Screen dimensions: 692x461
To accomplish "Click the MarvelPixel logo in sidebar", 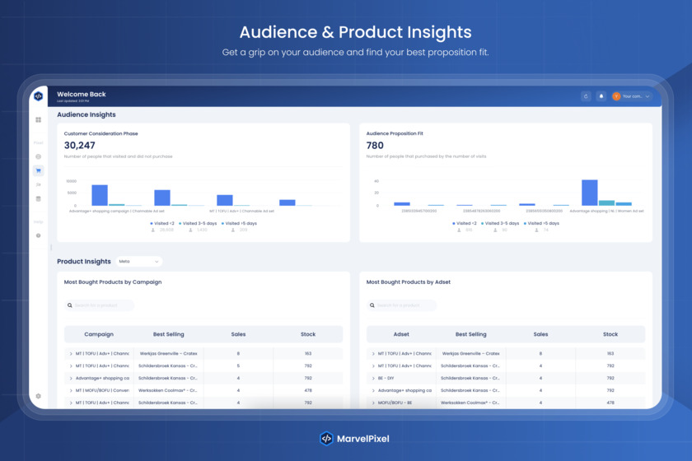I will 39,95.
